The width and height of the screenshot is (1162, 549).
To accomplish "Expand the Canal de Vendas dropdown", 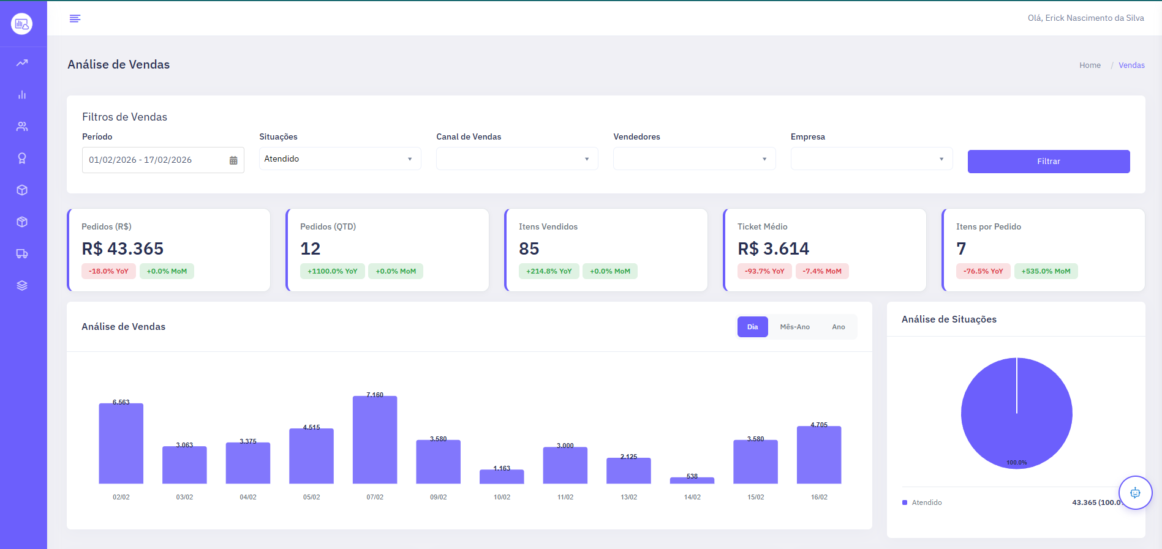I will (x=517, y=159).
